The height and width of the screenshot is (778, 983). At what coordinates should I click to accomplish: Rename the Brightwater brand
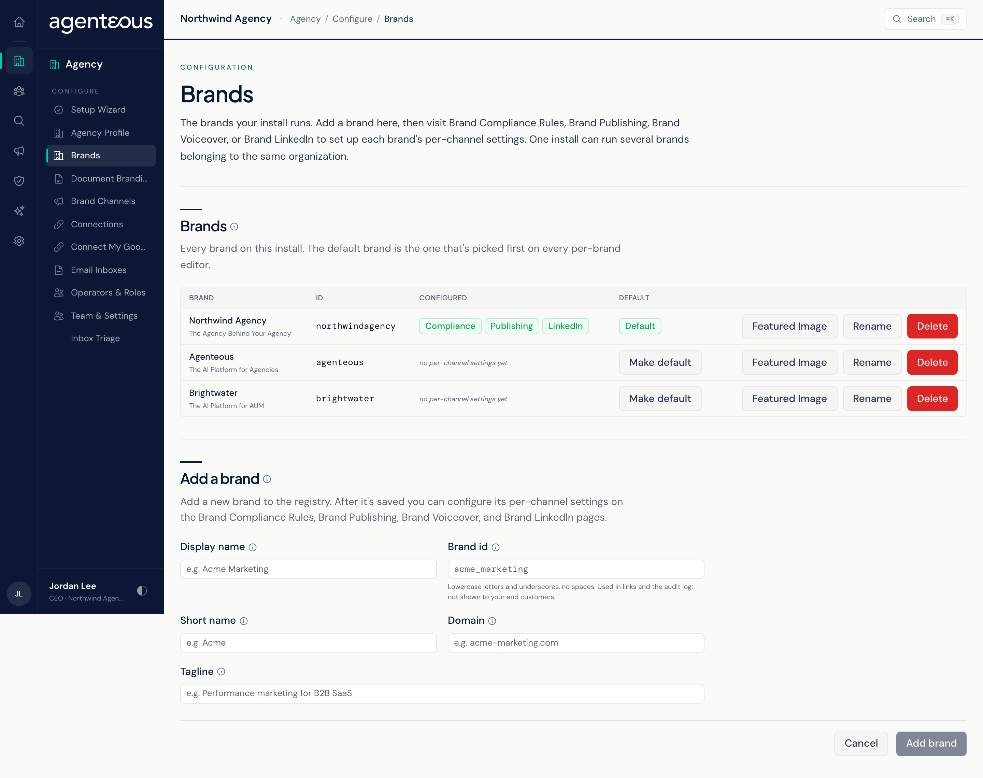click(x=872, y=399)
